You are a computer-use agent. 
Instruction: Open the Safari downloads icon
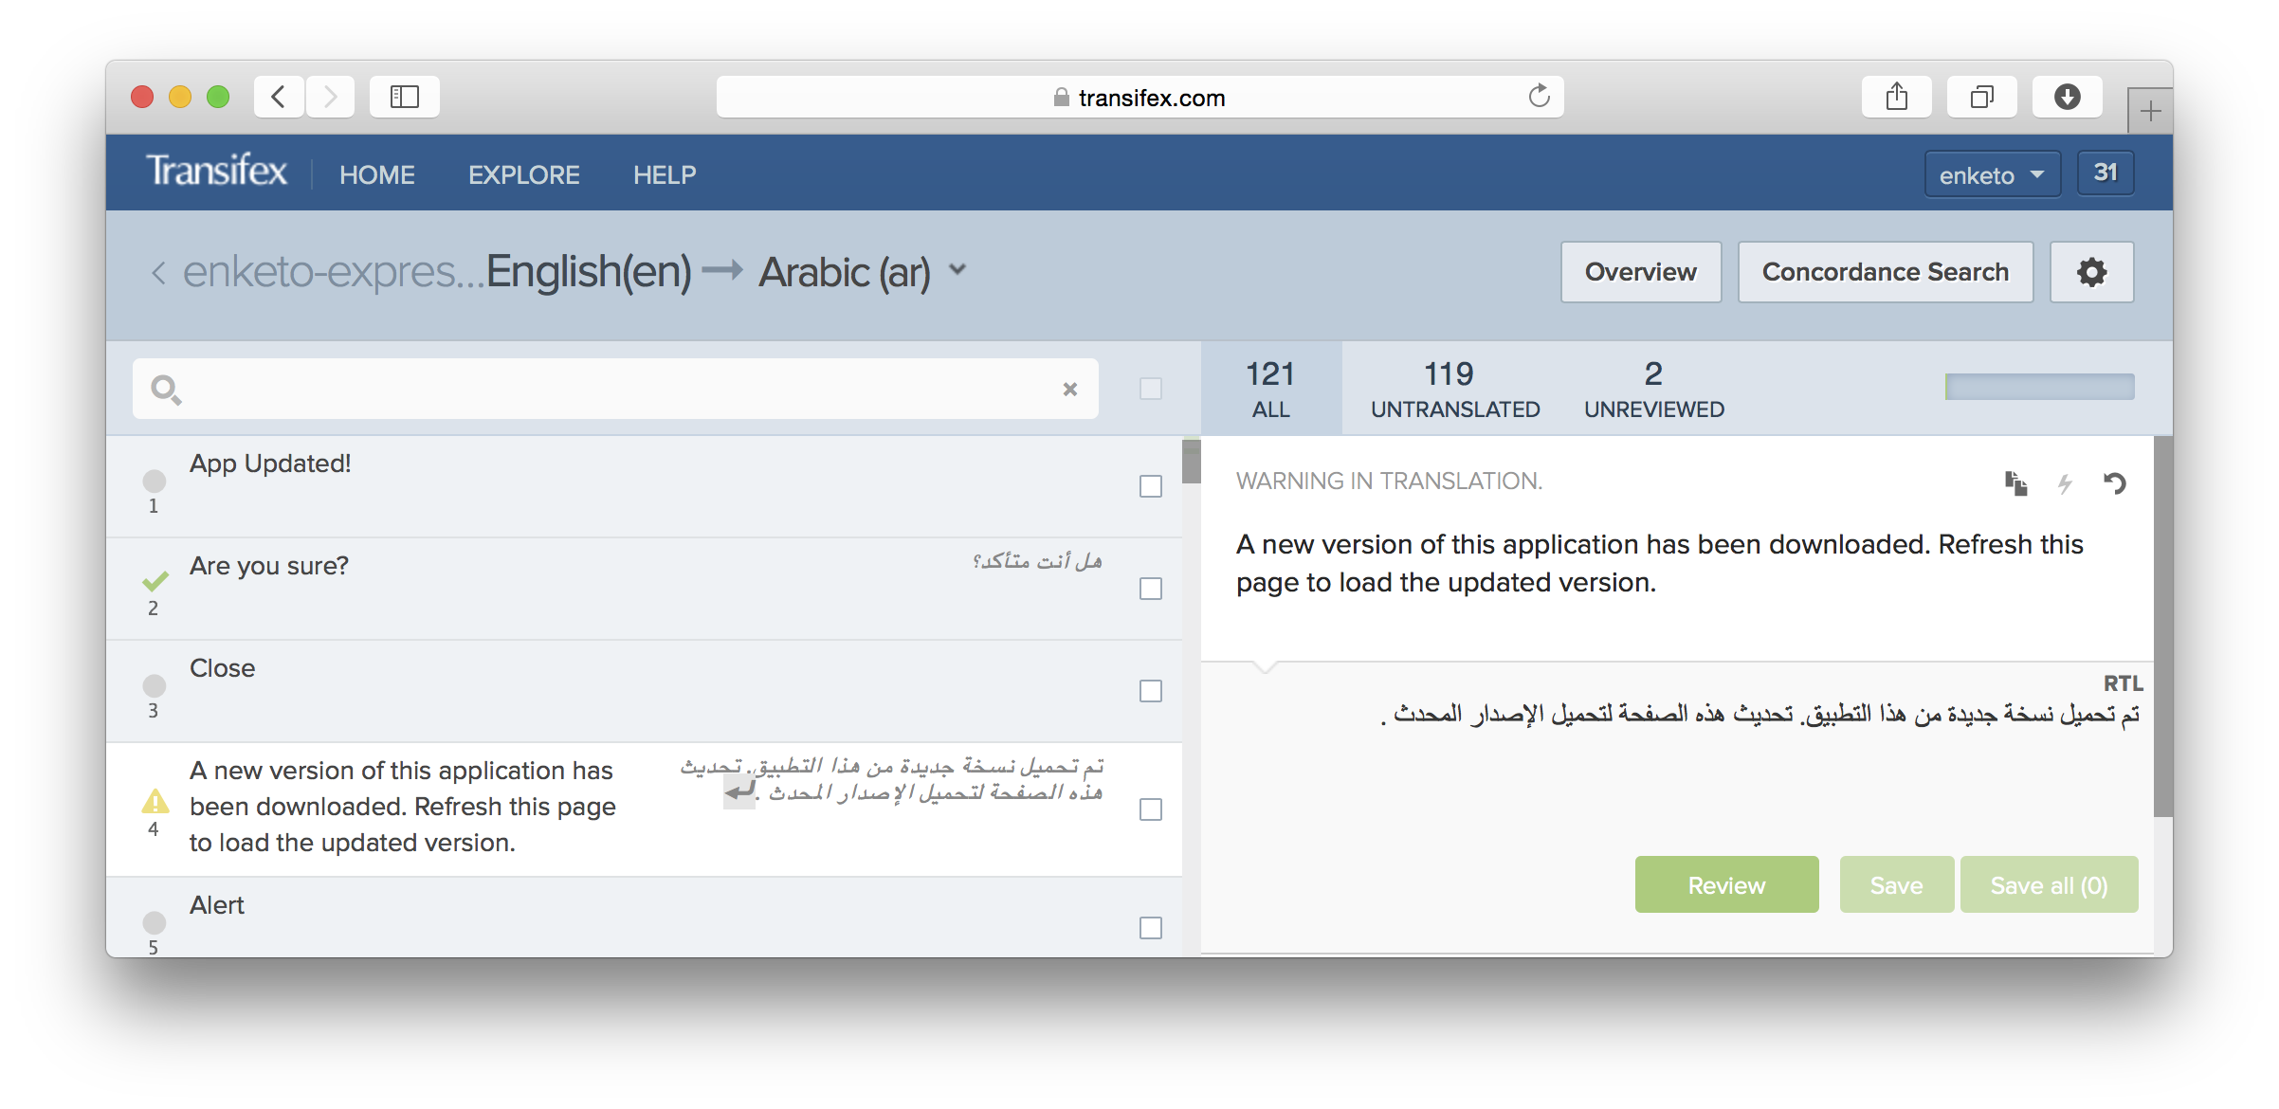click(x=2067, y=97)
